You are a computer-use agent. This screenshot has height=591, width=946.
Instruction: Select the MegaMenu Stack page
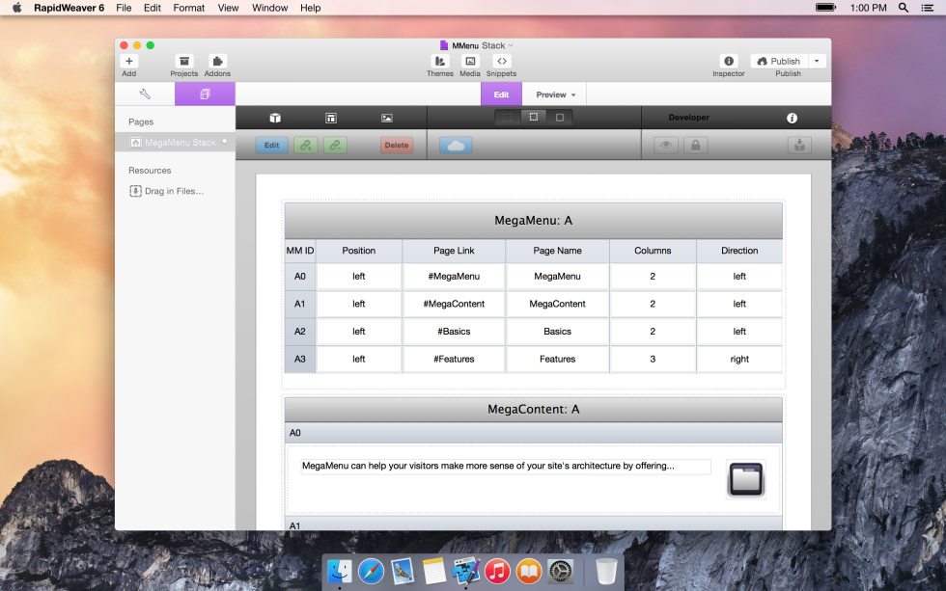coord(175,142)
